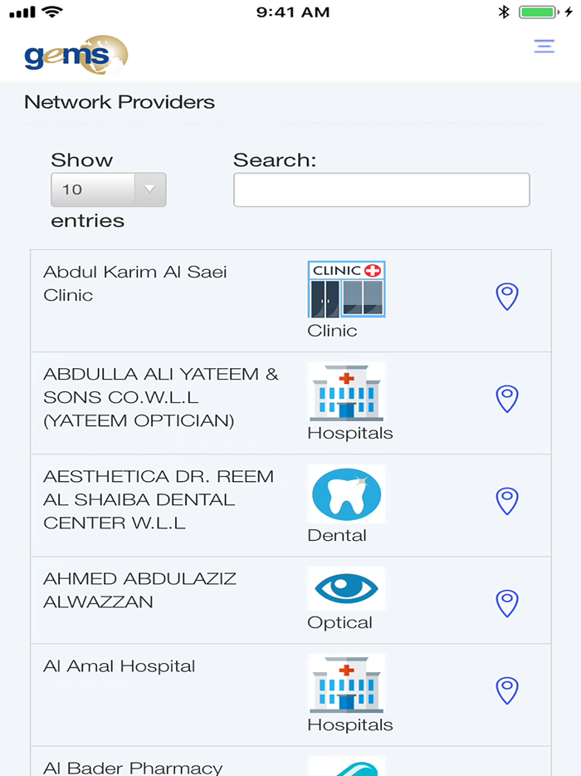Screen dimensions: 581x776
Task: Open the entries per page dropdown
Action: pos(109,189)
